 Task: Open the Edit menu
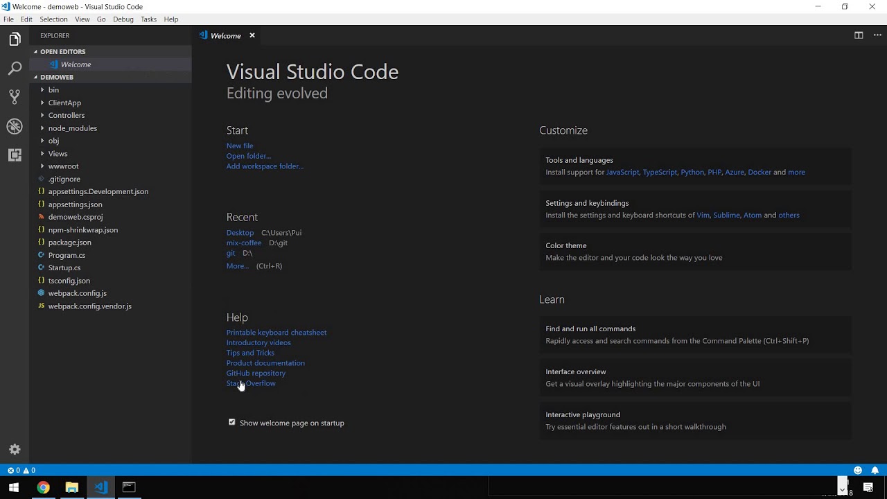(26, 19)
